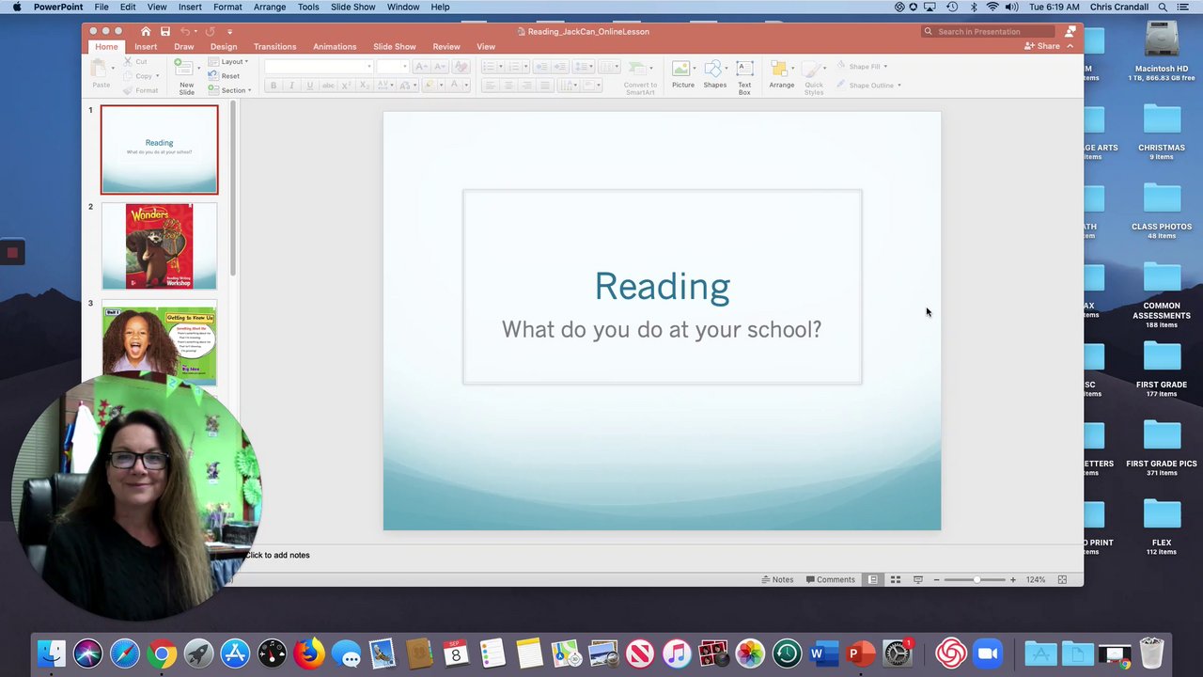Select subtitle "What do you do at your school?"
The height and width of the screenshot is (677, 1203).
click(662, 329)
